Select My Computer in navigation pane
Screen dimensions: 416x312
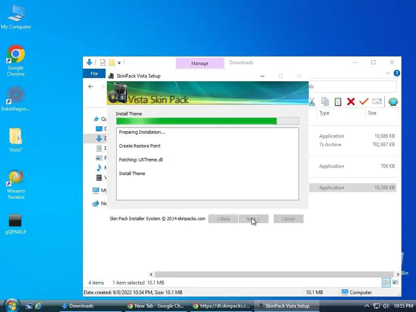click(100, 190)
